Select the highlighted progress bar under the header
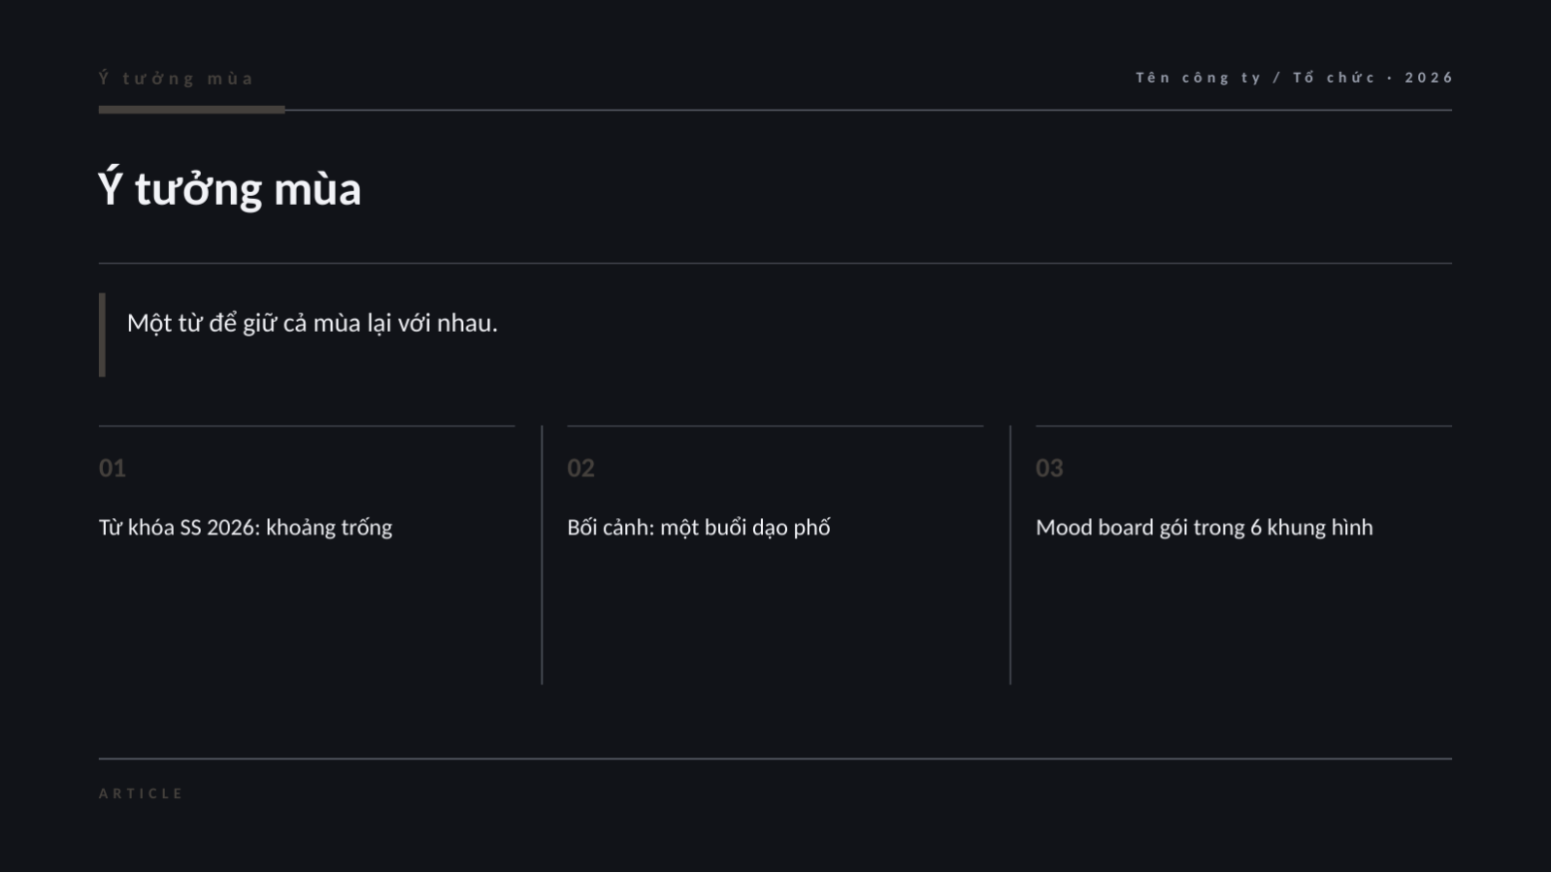Image resolution: width=1551 pixels, height=873 pixels. click(x=191, y=110)
